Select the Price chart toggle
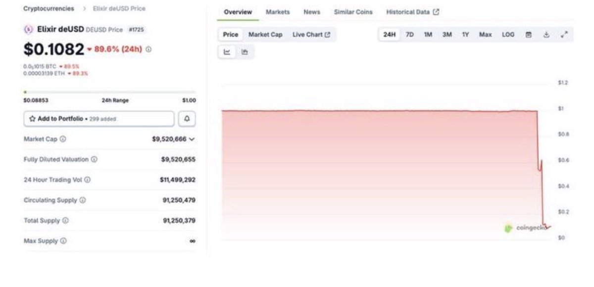The width and height of the screenshot is (594, 287). point(230,35)
